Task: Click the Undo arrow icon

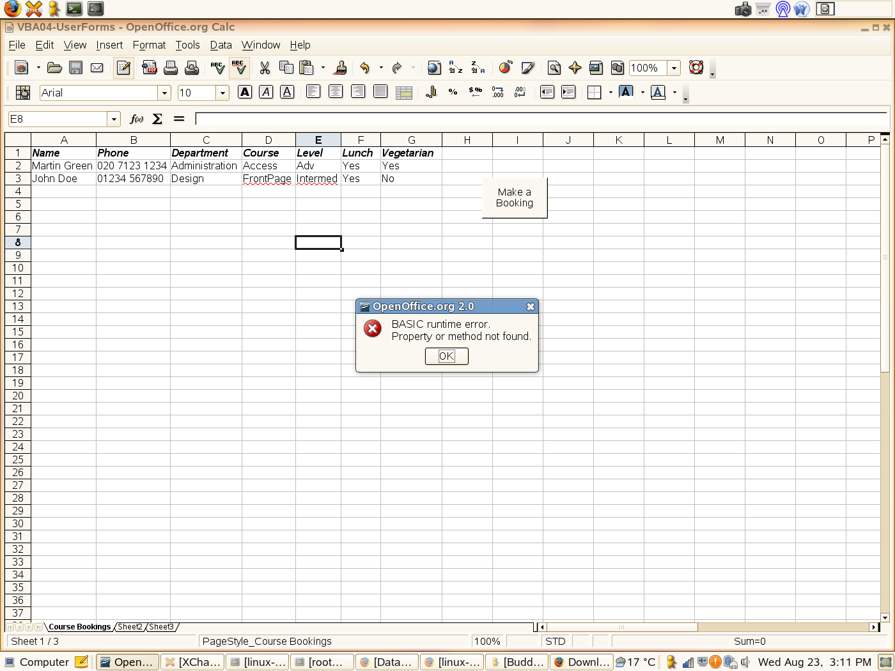Action: 365,68
